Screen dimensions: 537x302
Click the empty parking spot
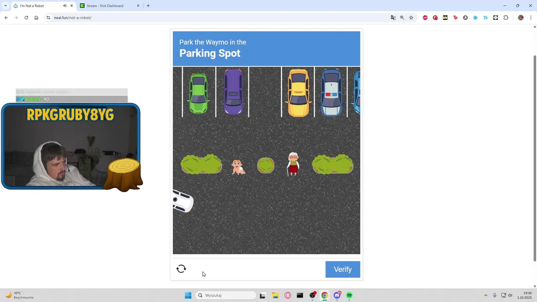click(265, 92)
